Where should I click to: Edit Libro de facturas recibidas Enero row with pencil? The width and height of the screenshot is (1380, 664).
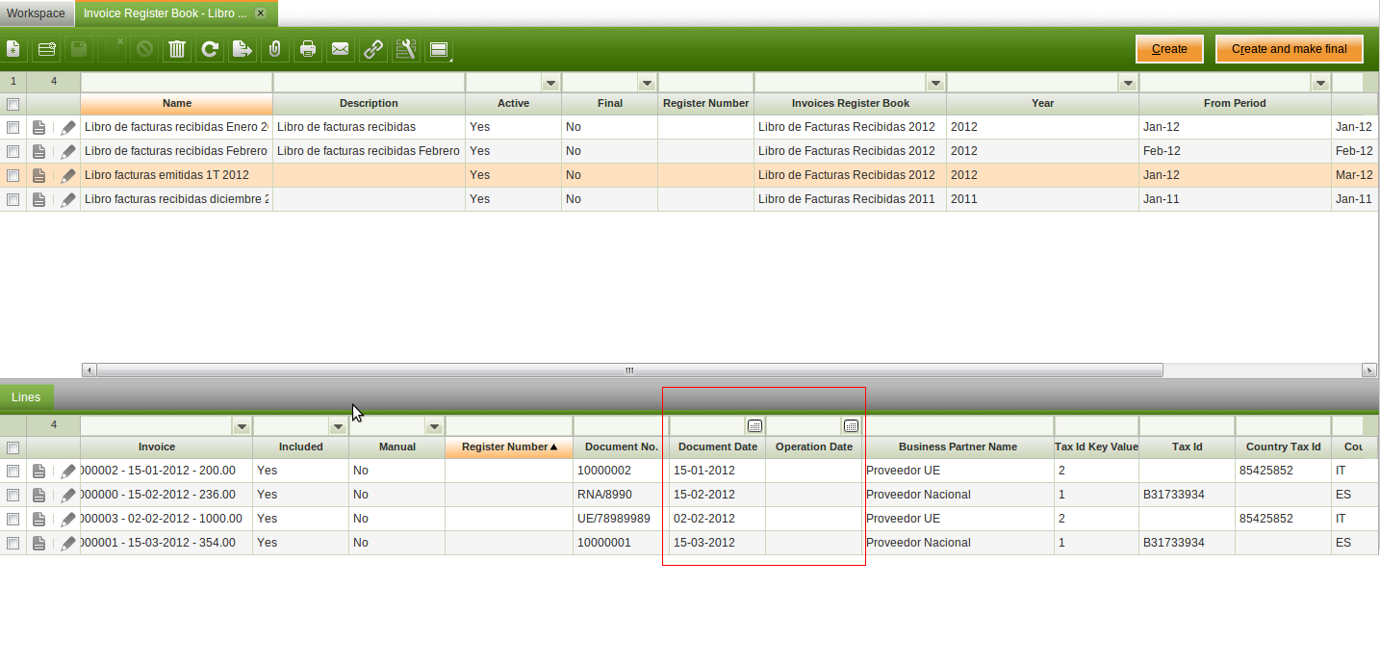click(x=67, y=127)
